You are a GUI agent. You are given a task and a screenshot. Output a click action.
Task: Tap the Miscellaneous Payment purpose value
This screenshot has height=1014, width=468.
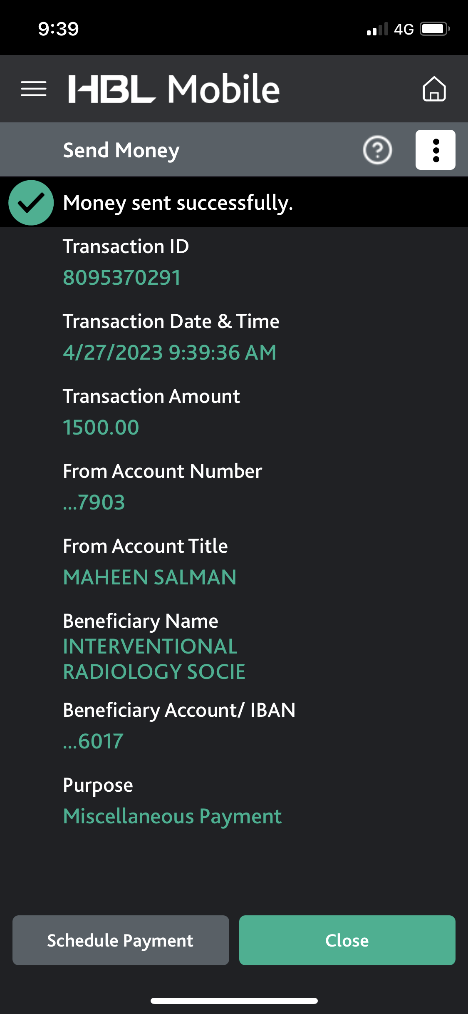click(x=172, y=816)
